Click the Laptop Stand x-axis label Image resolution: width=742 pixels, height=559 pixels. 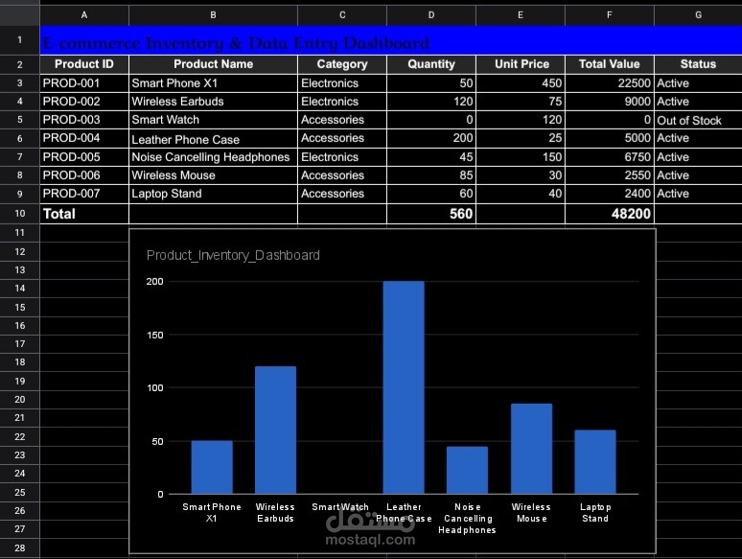(x=595, y=513)
